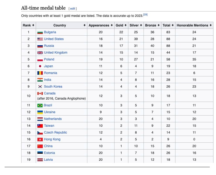The height and width of the screenshot is (175, 216).
Task: Click the South Korea flag icon
Action: click(x=40, y=86)
